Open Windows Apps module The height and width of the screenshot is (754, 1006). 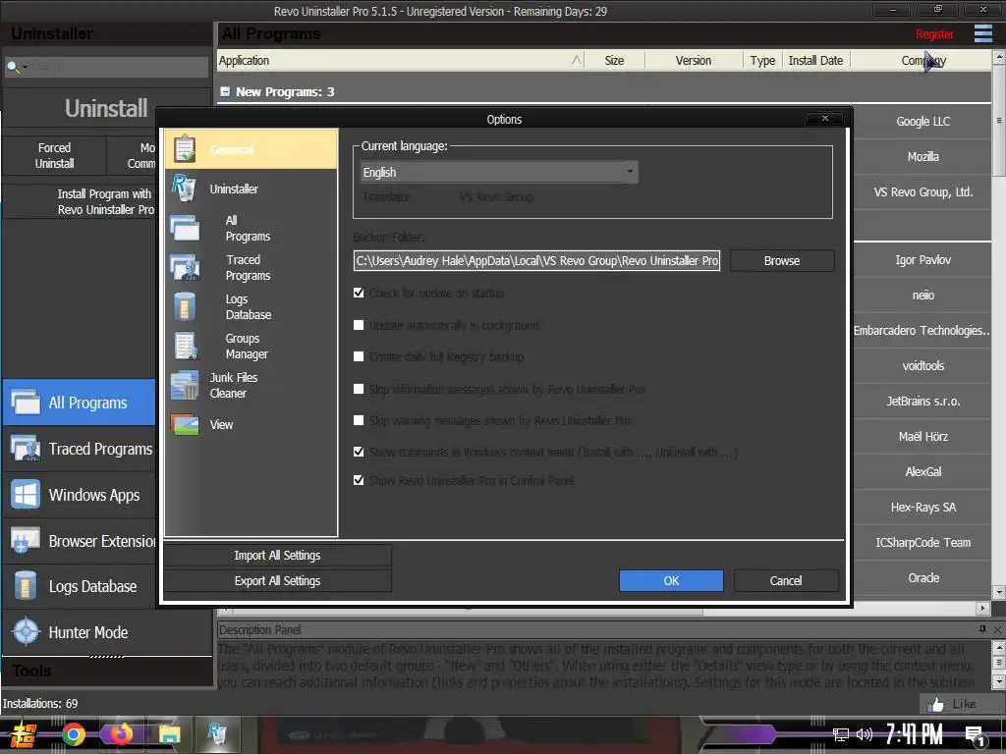pyautogui.click(x=79, y=495)
